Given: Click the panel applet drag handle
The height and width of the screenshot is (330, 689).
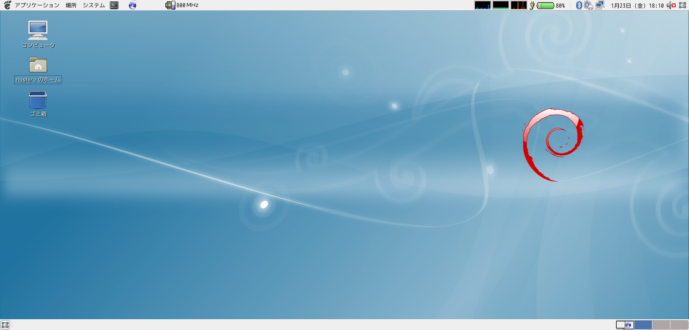Looking at the screenshot, I should click(x=571, y=5).
